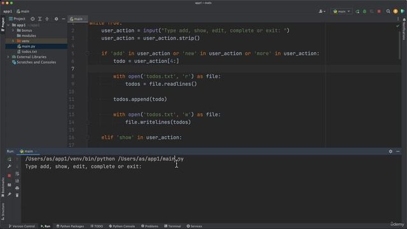The image size is (407, 229).
Task: Toggle Soft-Wrap in Run console
Action: tap(17, 174)
